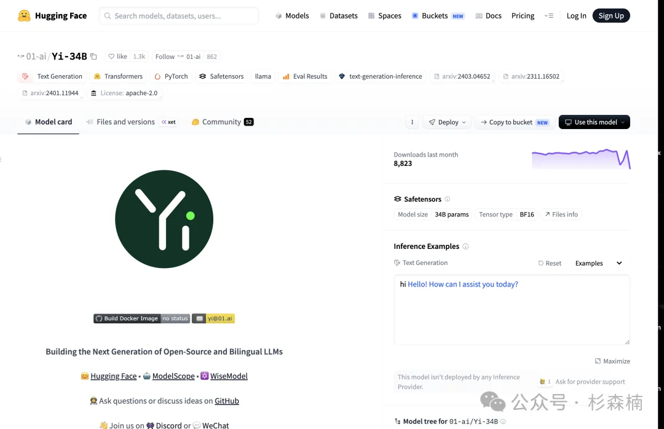Click the Build Docker Image badge
The width and height of the screenshot is (664, 429).
point(141,318)
